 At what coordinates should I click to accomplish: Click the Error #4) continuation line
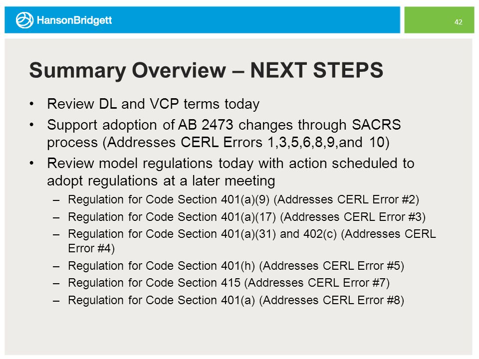[91, 248]
